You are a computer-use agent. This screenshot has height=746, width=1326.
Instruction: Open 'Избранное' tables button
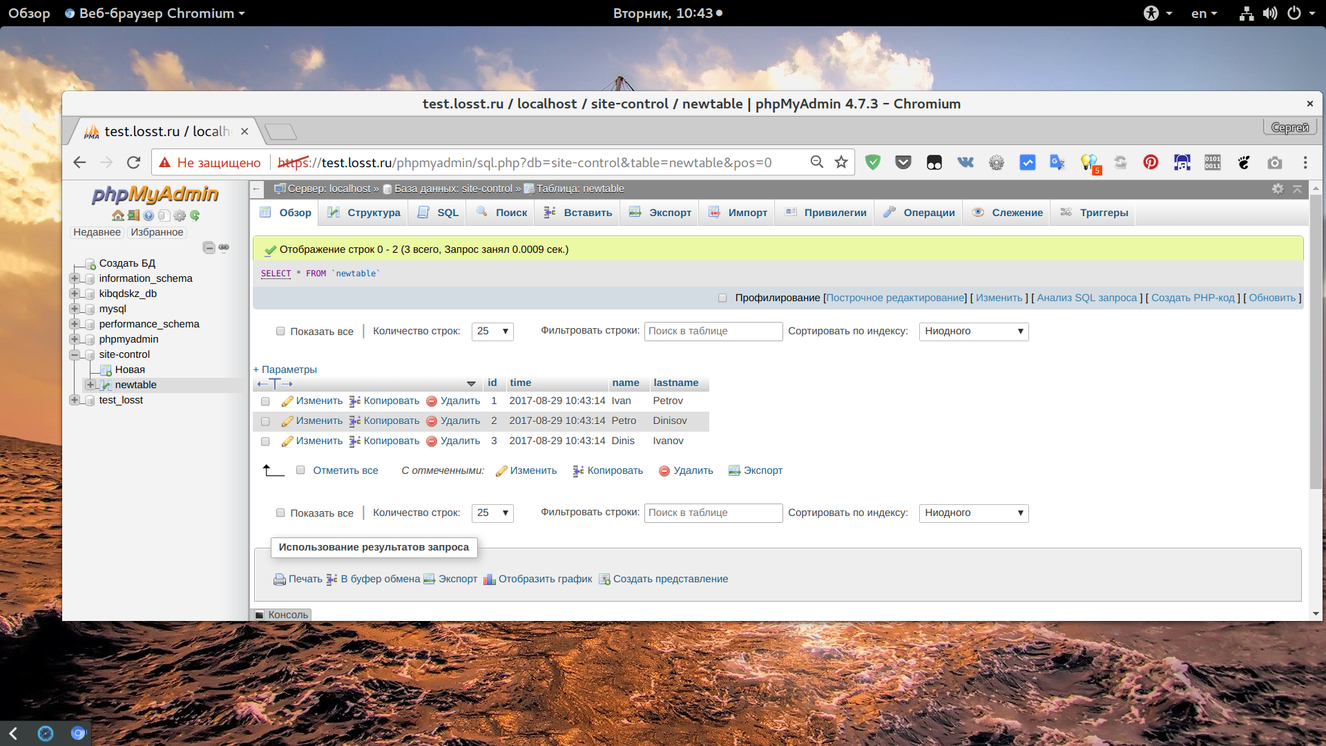click(157, 232)
